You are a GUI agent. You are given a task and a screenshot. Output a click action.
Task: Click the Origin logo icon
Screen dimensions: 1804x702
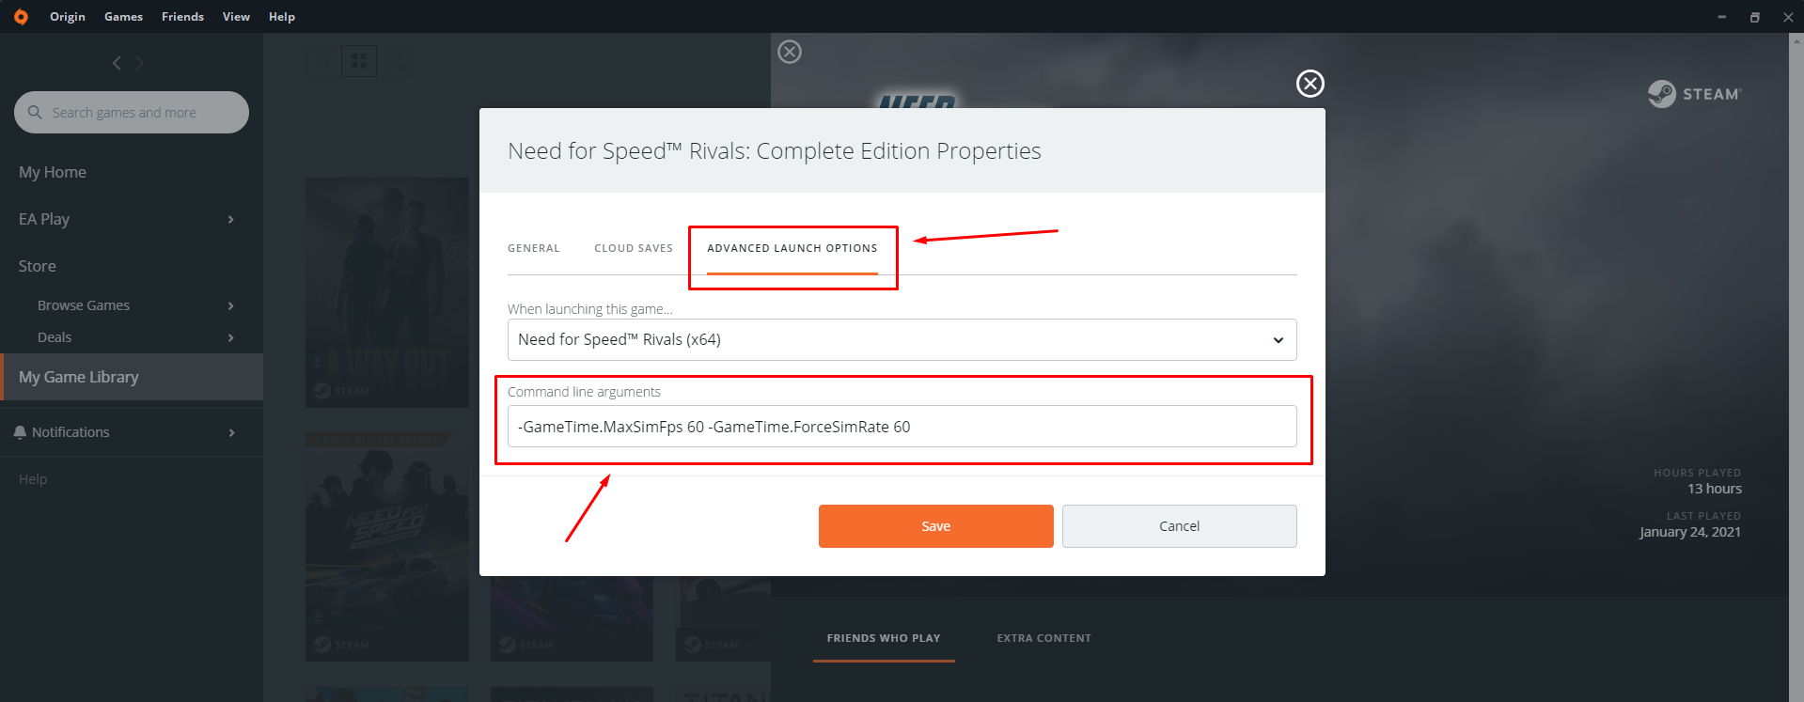pyautogui.click(x=21, y=17)
